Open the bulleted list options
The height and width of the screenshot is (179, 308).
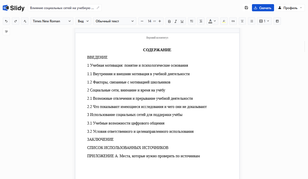point(251,21)
